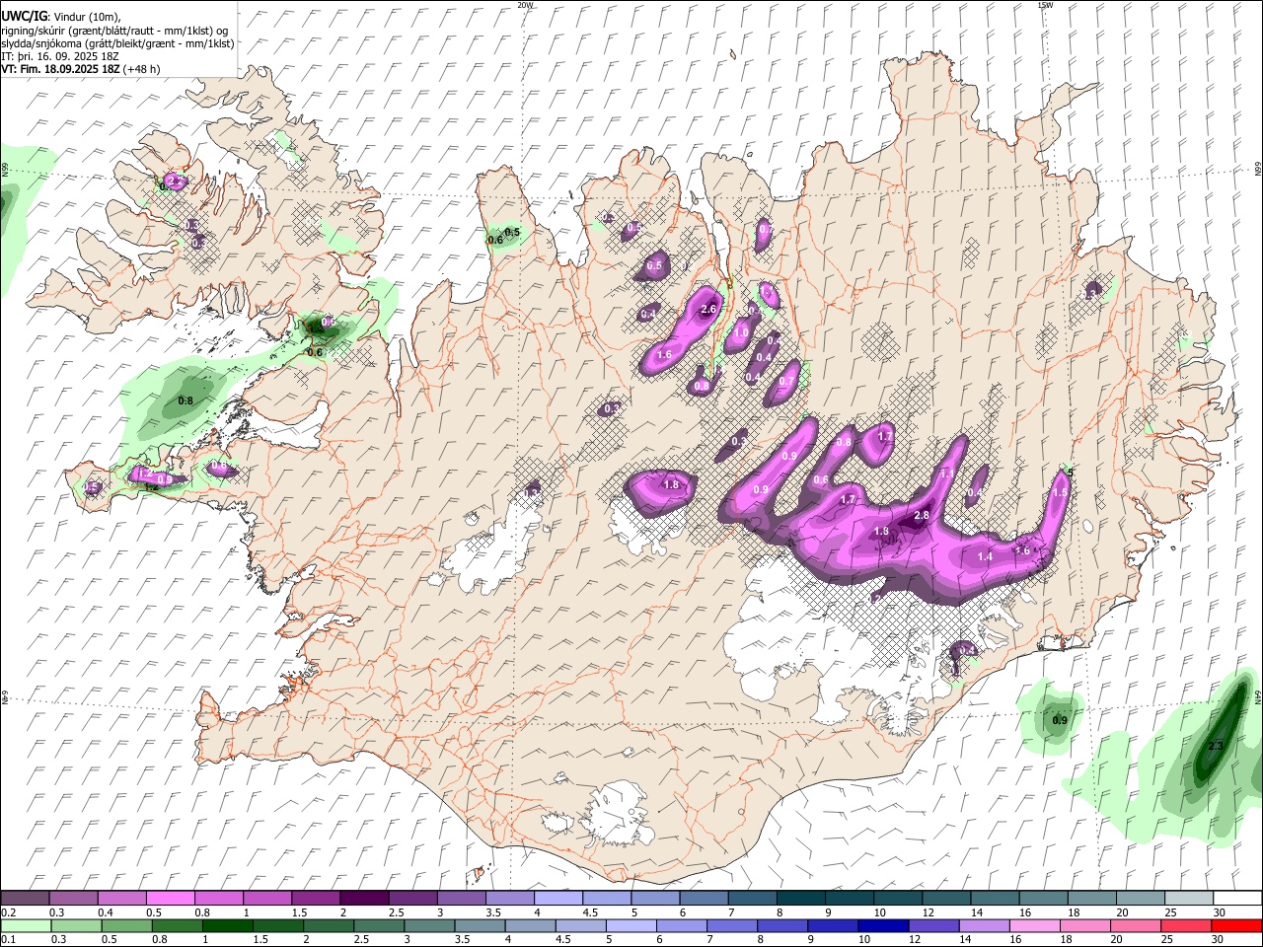
Task: Pick the bright red rain swatch after 30
Action: pyautogui.click(x=1236, y=925)
